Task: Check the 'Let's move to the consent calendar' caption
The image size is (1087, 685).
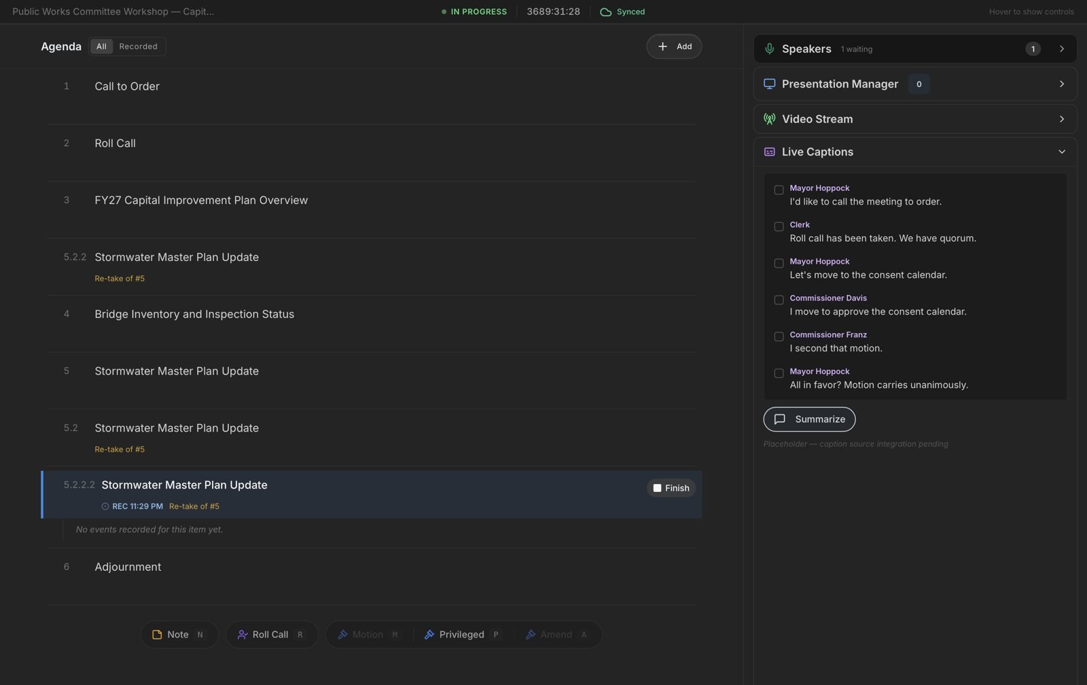Action: pos(779,264)
